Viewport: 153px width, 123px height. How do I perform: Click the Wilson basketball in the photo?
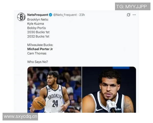point(39,103)
